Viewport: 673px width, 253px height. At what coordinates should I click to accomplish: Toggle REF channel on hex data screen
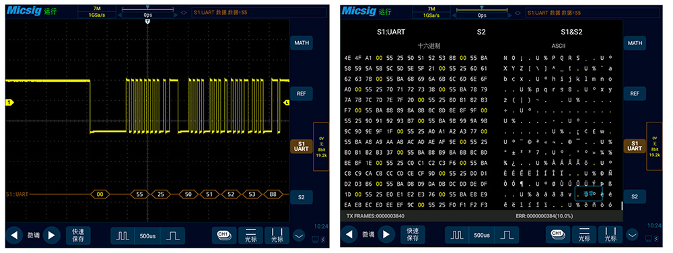click(x=635, y=94)
